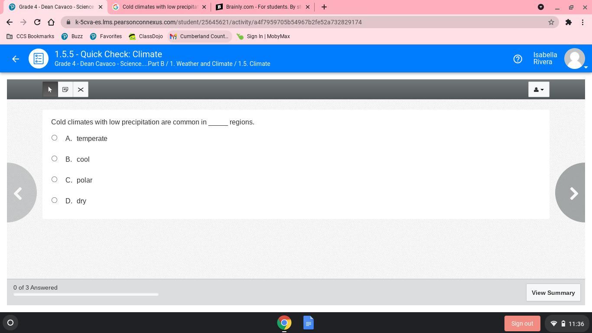This screenshot has width=592, height=333.
Task: Reload the current page
Action: pos(37,22)
